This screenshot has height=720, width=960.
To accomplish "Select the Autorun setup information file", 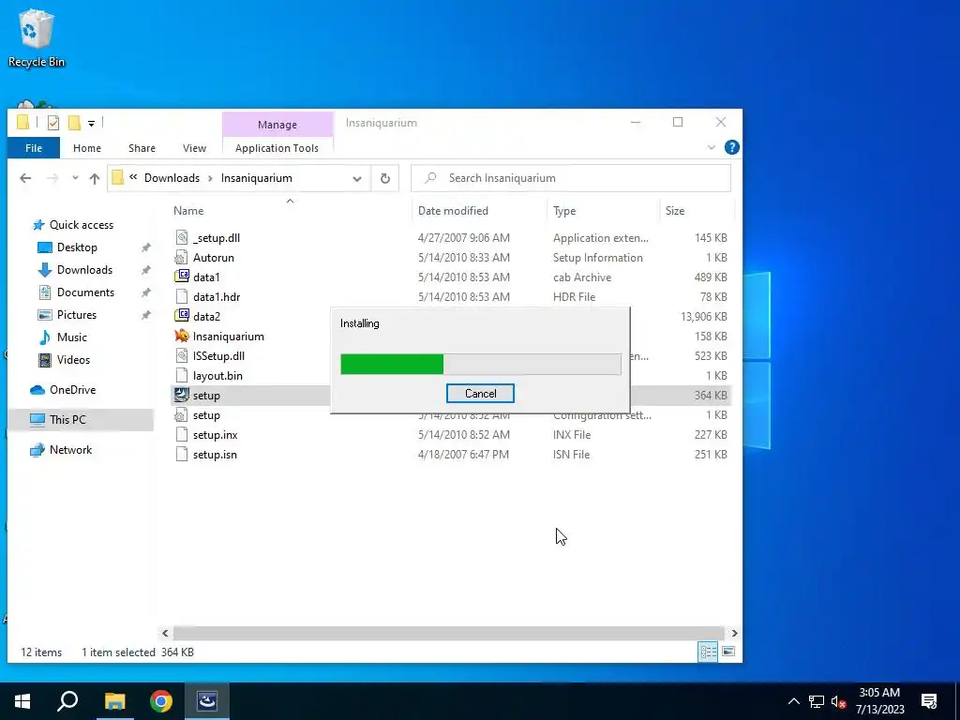I will (213, 258).
